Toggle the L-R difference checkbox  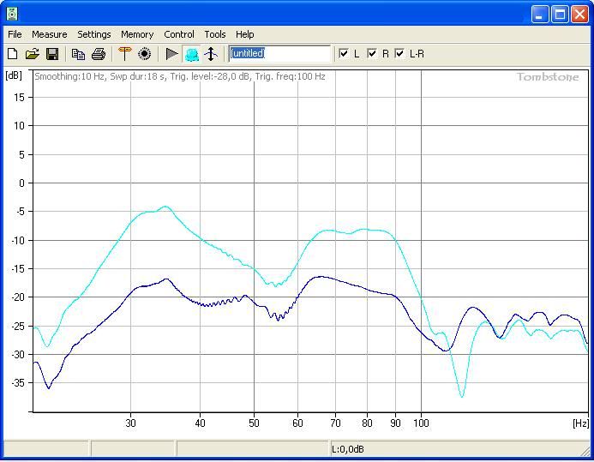(x=399, y=54)
